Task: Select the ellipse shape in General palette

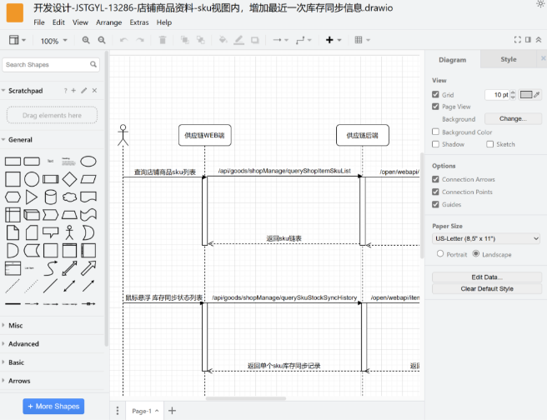Action: [x=88, y=161]
